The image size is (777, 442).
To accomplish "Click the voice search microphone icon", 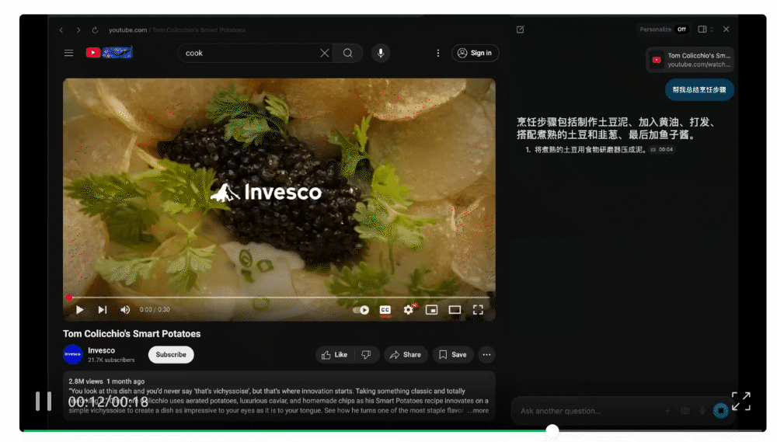I will pos(380,53).
